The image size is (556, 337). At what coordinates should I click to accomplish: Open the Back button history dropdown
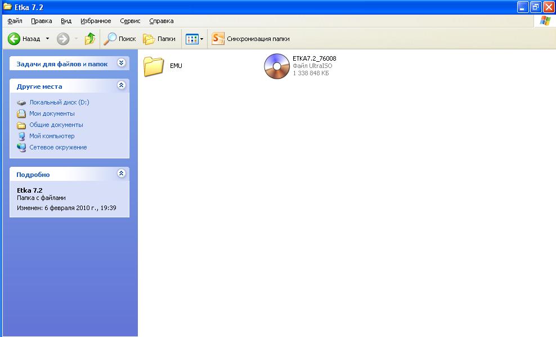tap(47, 39)
